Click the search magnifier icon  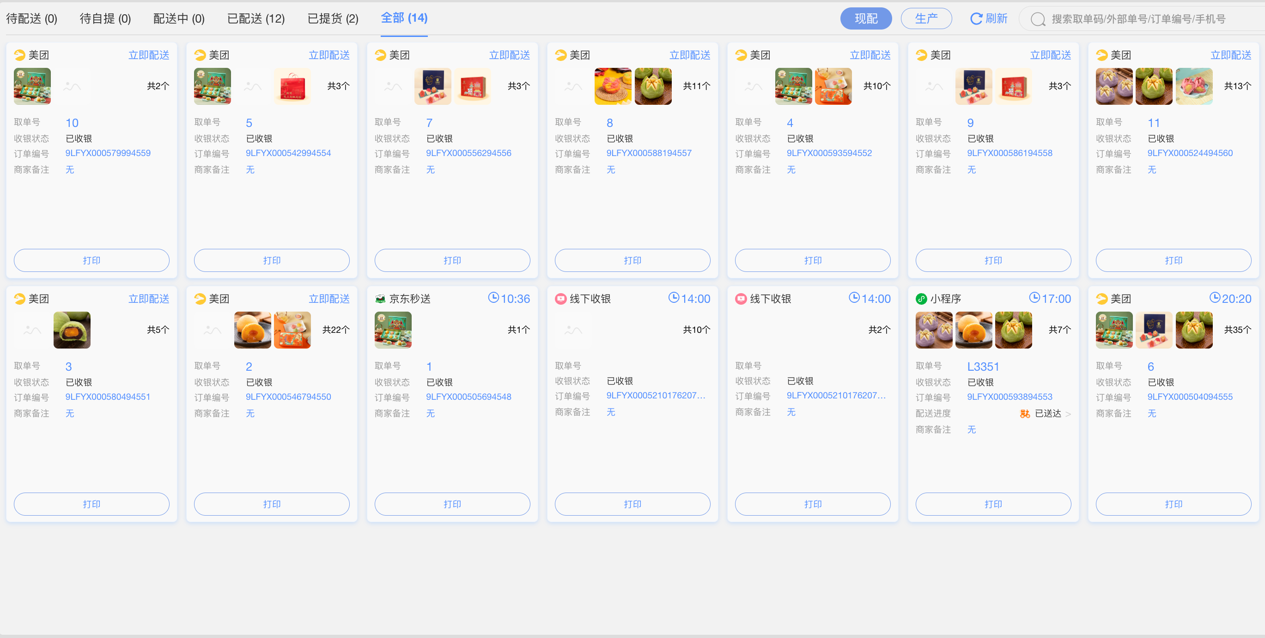1037,19
